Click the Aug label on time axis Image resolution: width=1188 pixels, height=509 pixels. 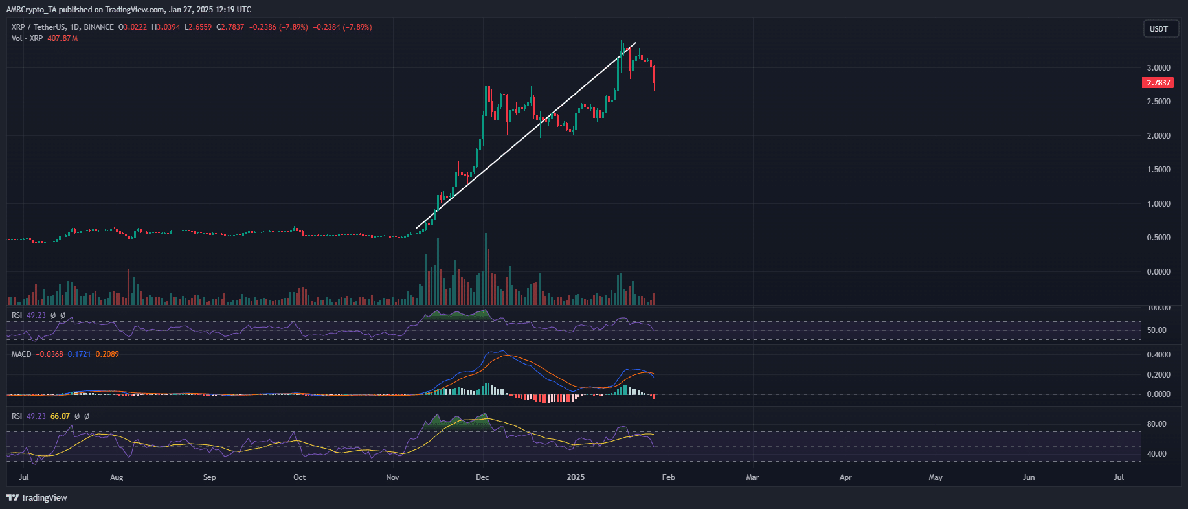tap(117, 477)
